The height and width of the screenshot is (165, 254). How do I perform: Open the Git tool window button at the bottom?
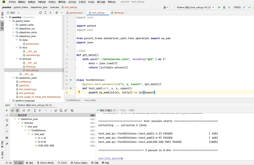pos(9,163)
